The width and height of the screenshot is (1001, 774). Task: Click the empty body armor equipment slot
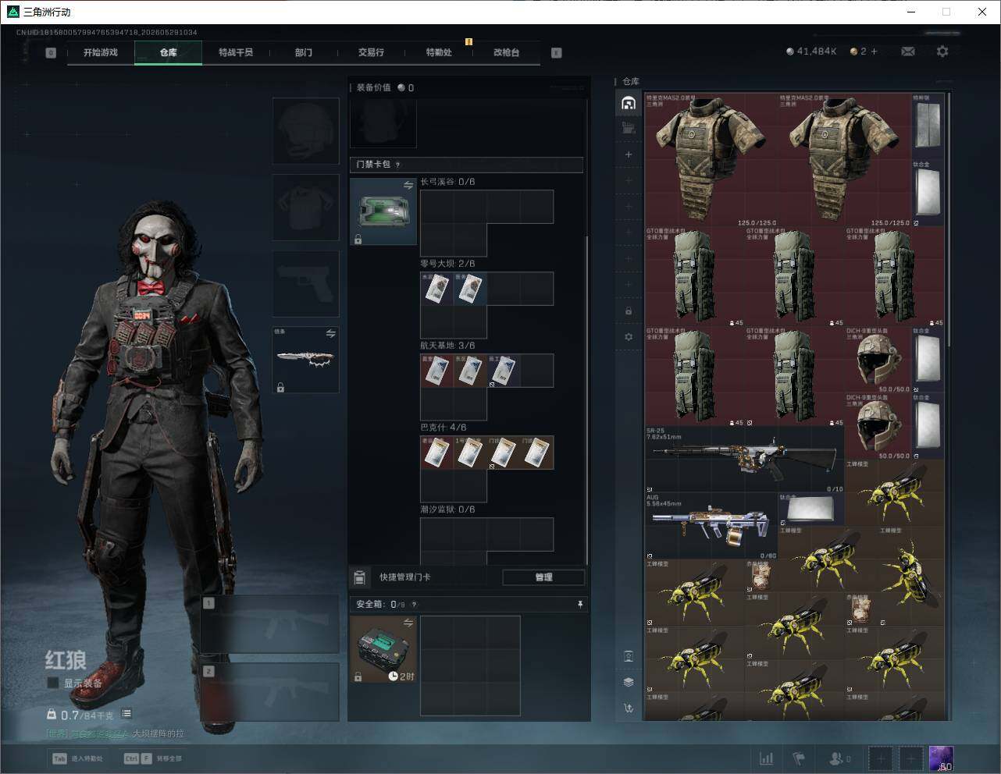click(x=305, y=207)
